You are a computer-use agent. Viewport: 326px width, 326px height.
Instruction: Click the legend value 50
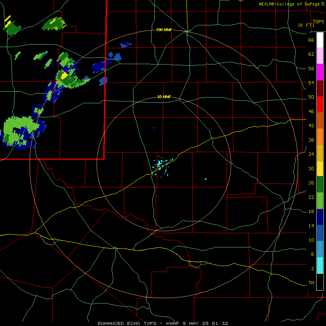[x=311, y=97]
